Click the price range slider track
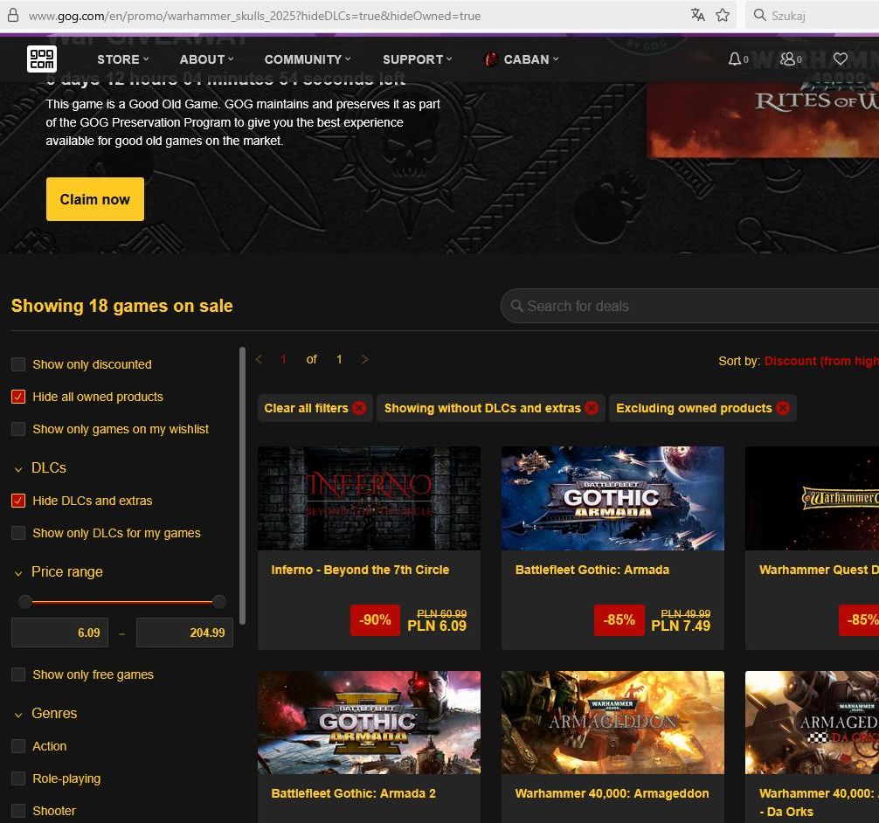 [122, 602]
